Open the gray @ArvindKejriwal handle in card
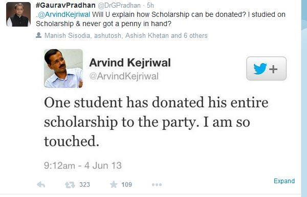 [x=124, y=76]
